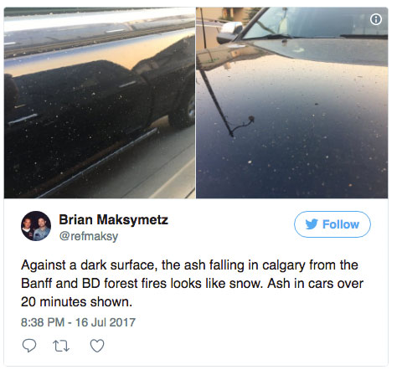This screenshot has width=397, height=375.
Task: Open the 8:38 PM - 16 Jul 2017 timestamp
Action: [x=78, y=322]
